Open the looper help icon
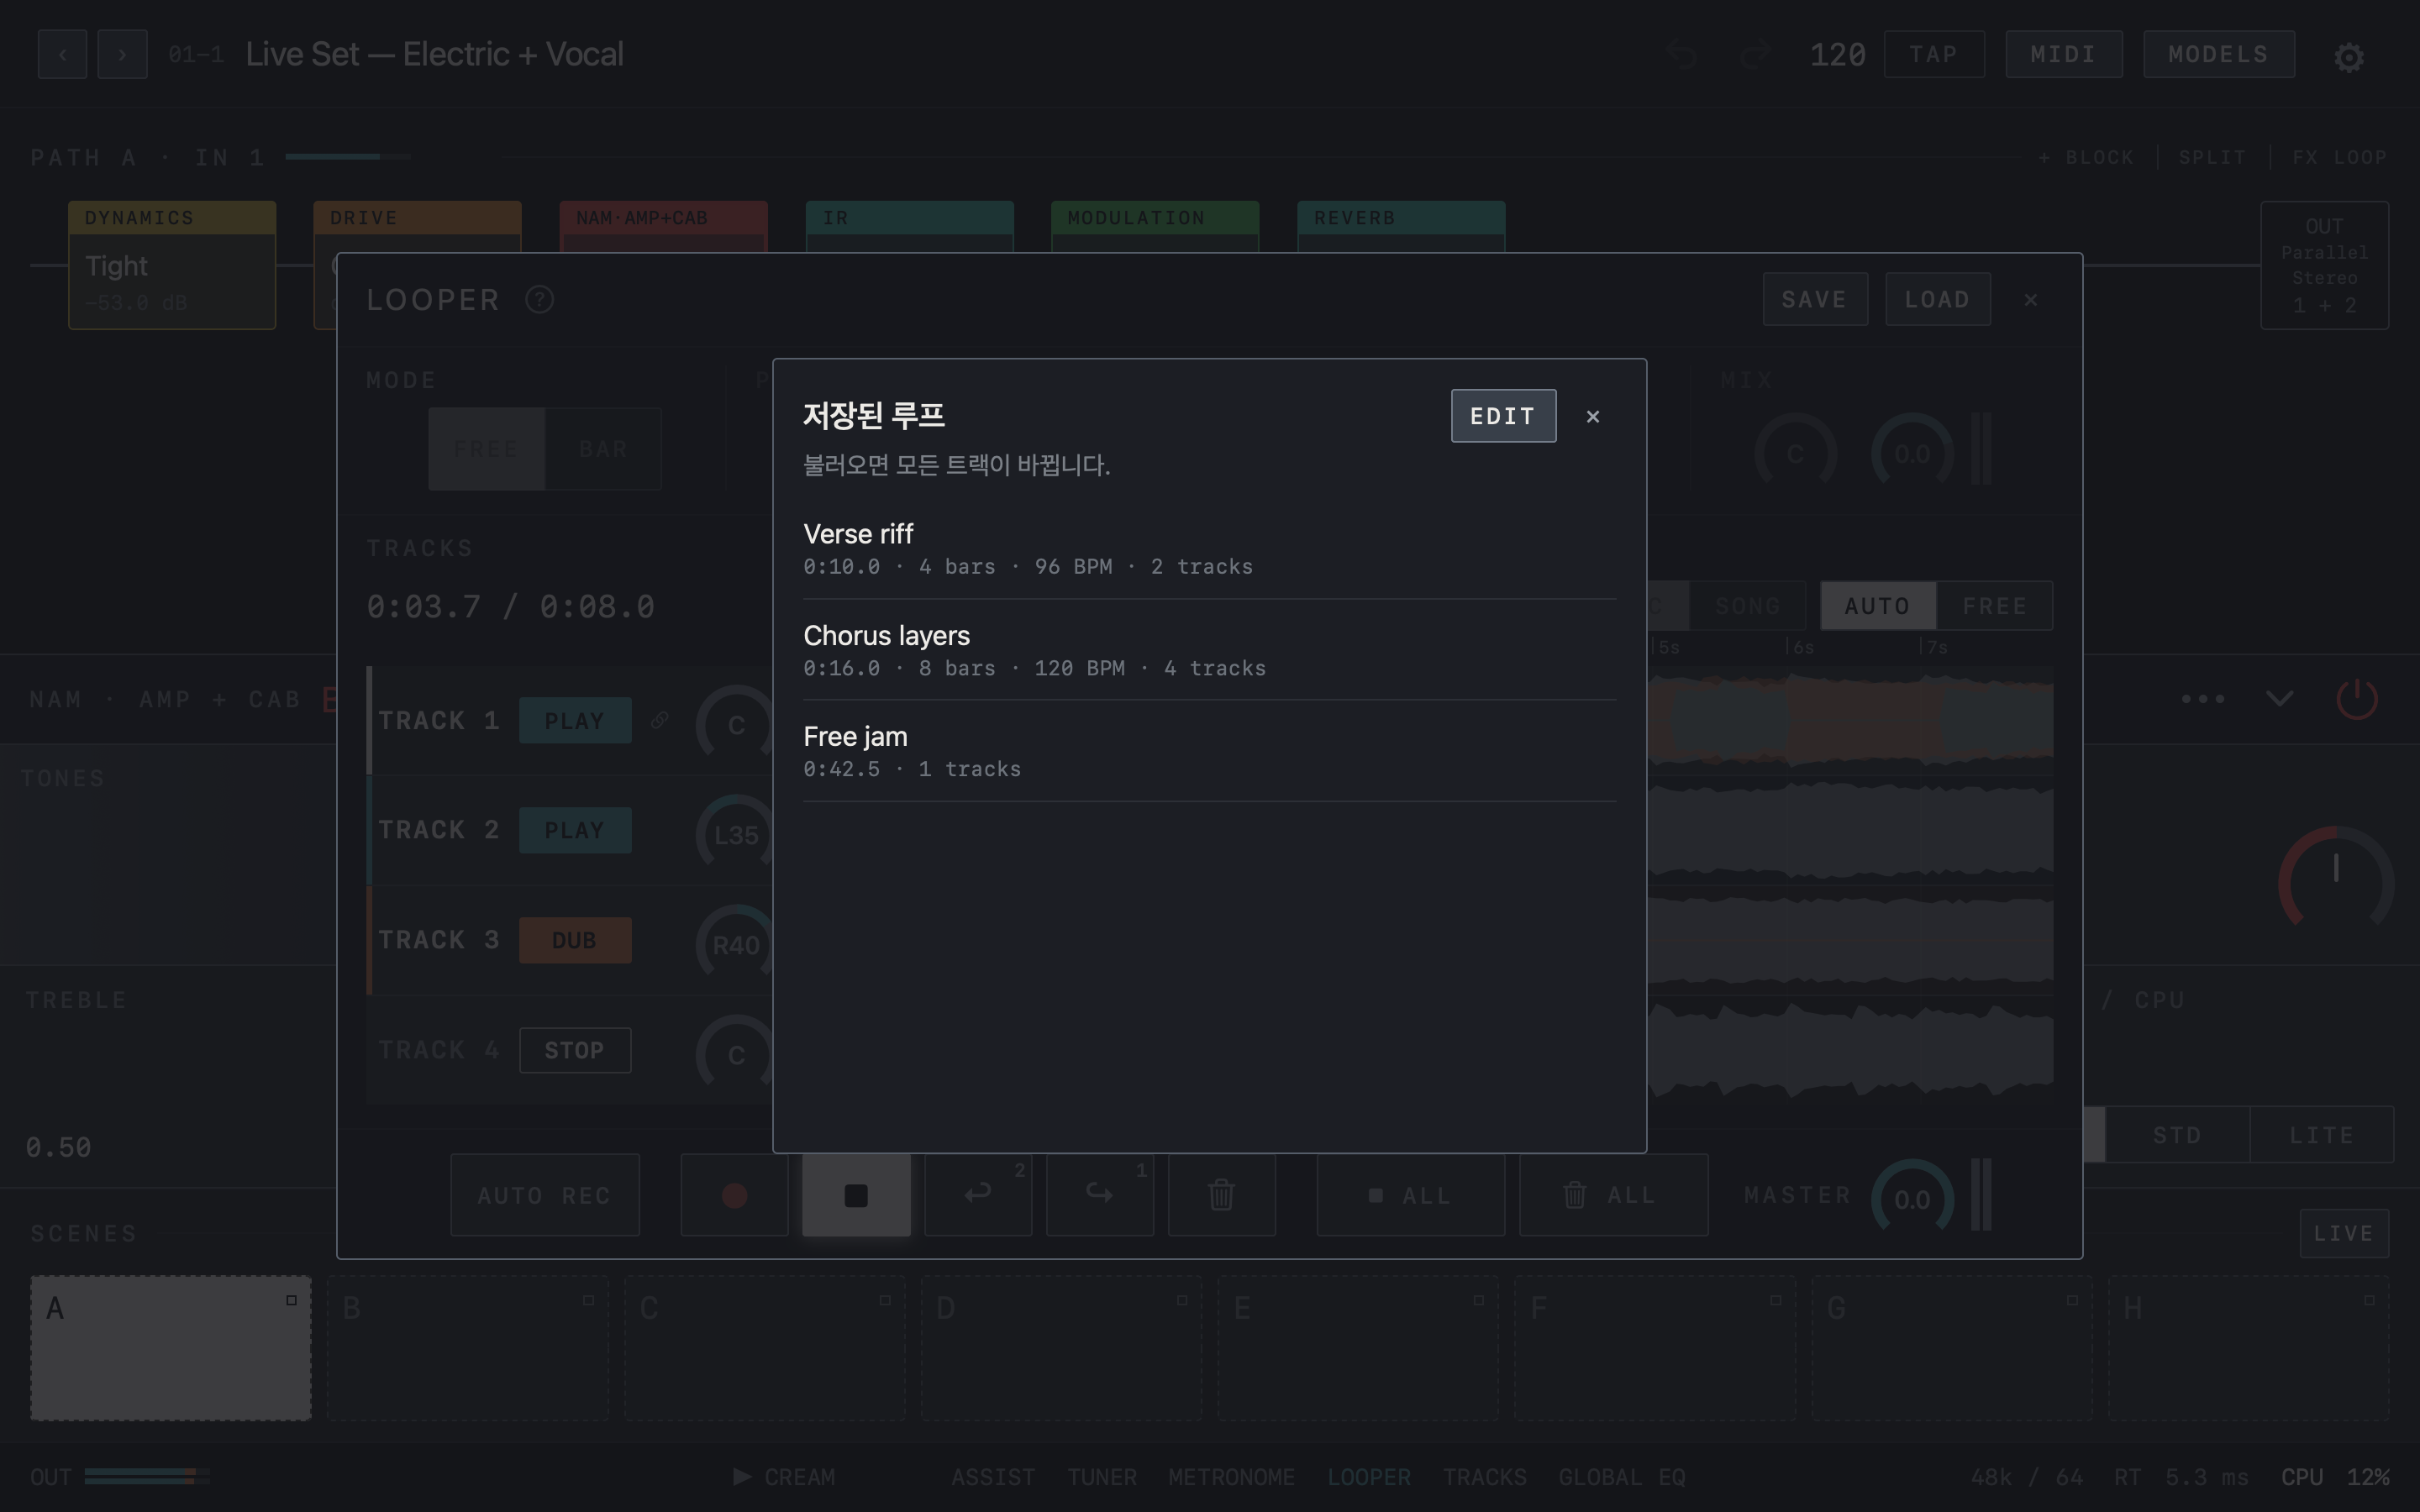The height and width of the screenshot is (1512, 2420). coord(539,299)
